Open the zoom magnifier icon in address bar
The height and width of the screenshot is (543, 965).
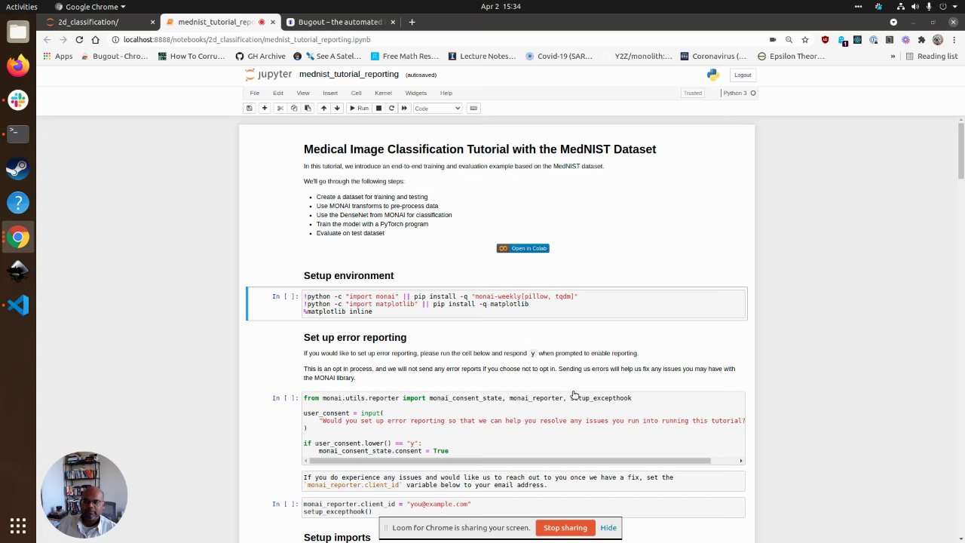pyautogui.click(x=789, y=39)
